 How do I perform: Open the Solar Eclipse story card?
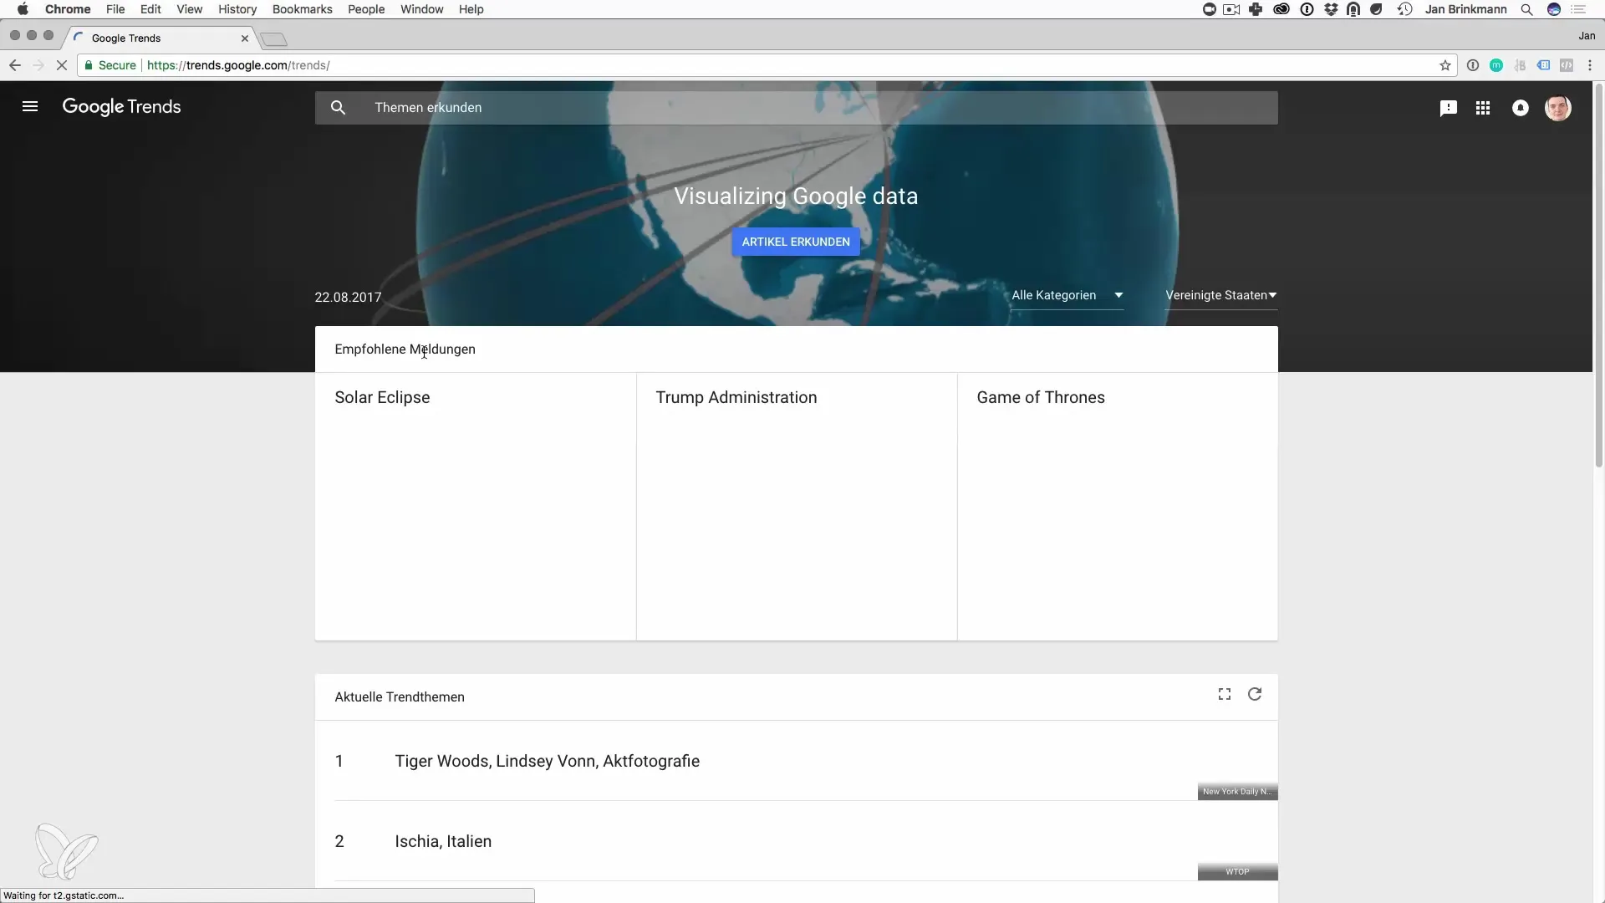tap(476, 507)
